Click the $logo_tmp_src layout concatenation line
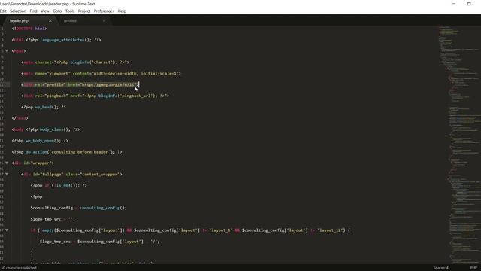Screen dimensions: 481x271 100,242
